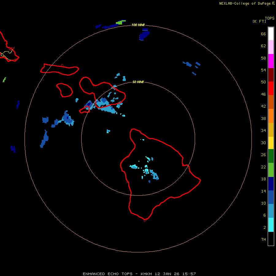Click the elongated blue echo near the left of the 100 NMI ring
This screenshot has width=276, height=276.
click(x=44, y=139)
